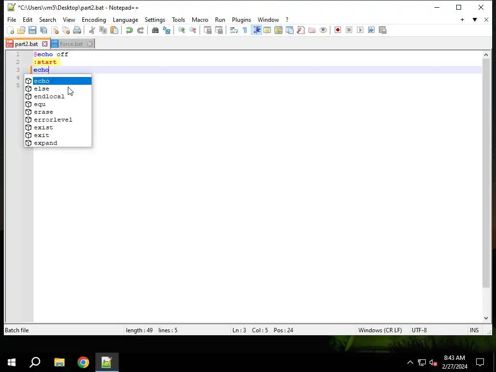This screenshot has width=496, height=372.
Task: Click the Open file toolbar icon
Action: pos(21,30)
